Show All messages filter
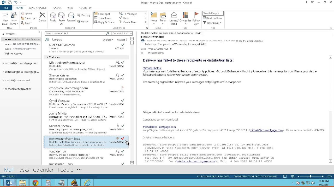Screen dimensions: 334x187 coord(47,40)
